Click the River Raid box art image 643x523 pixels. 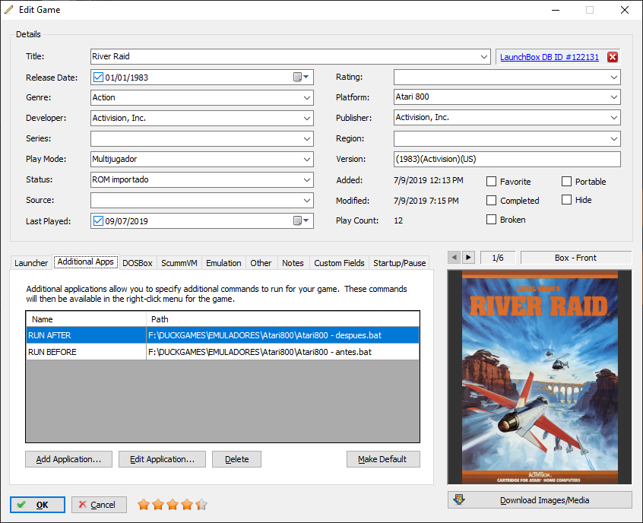(540, 377)
